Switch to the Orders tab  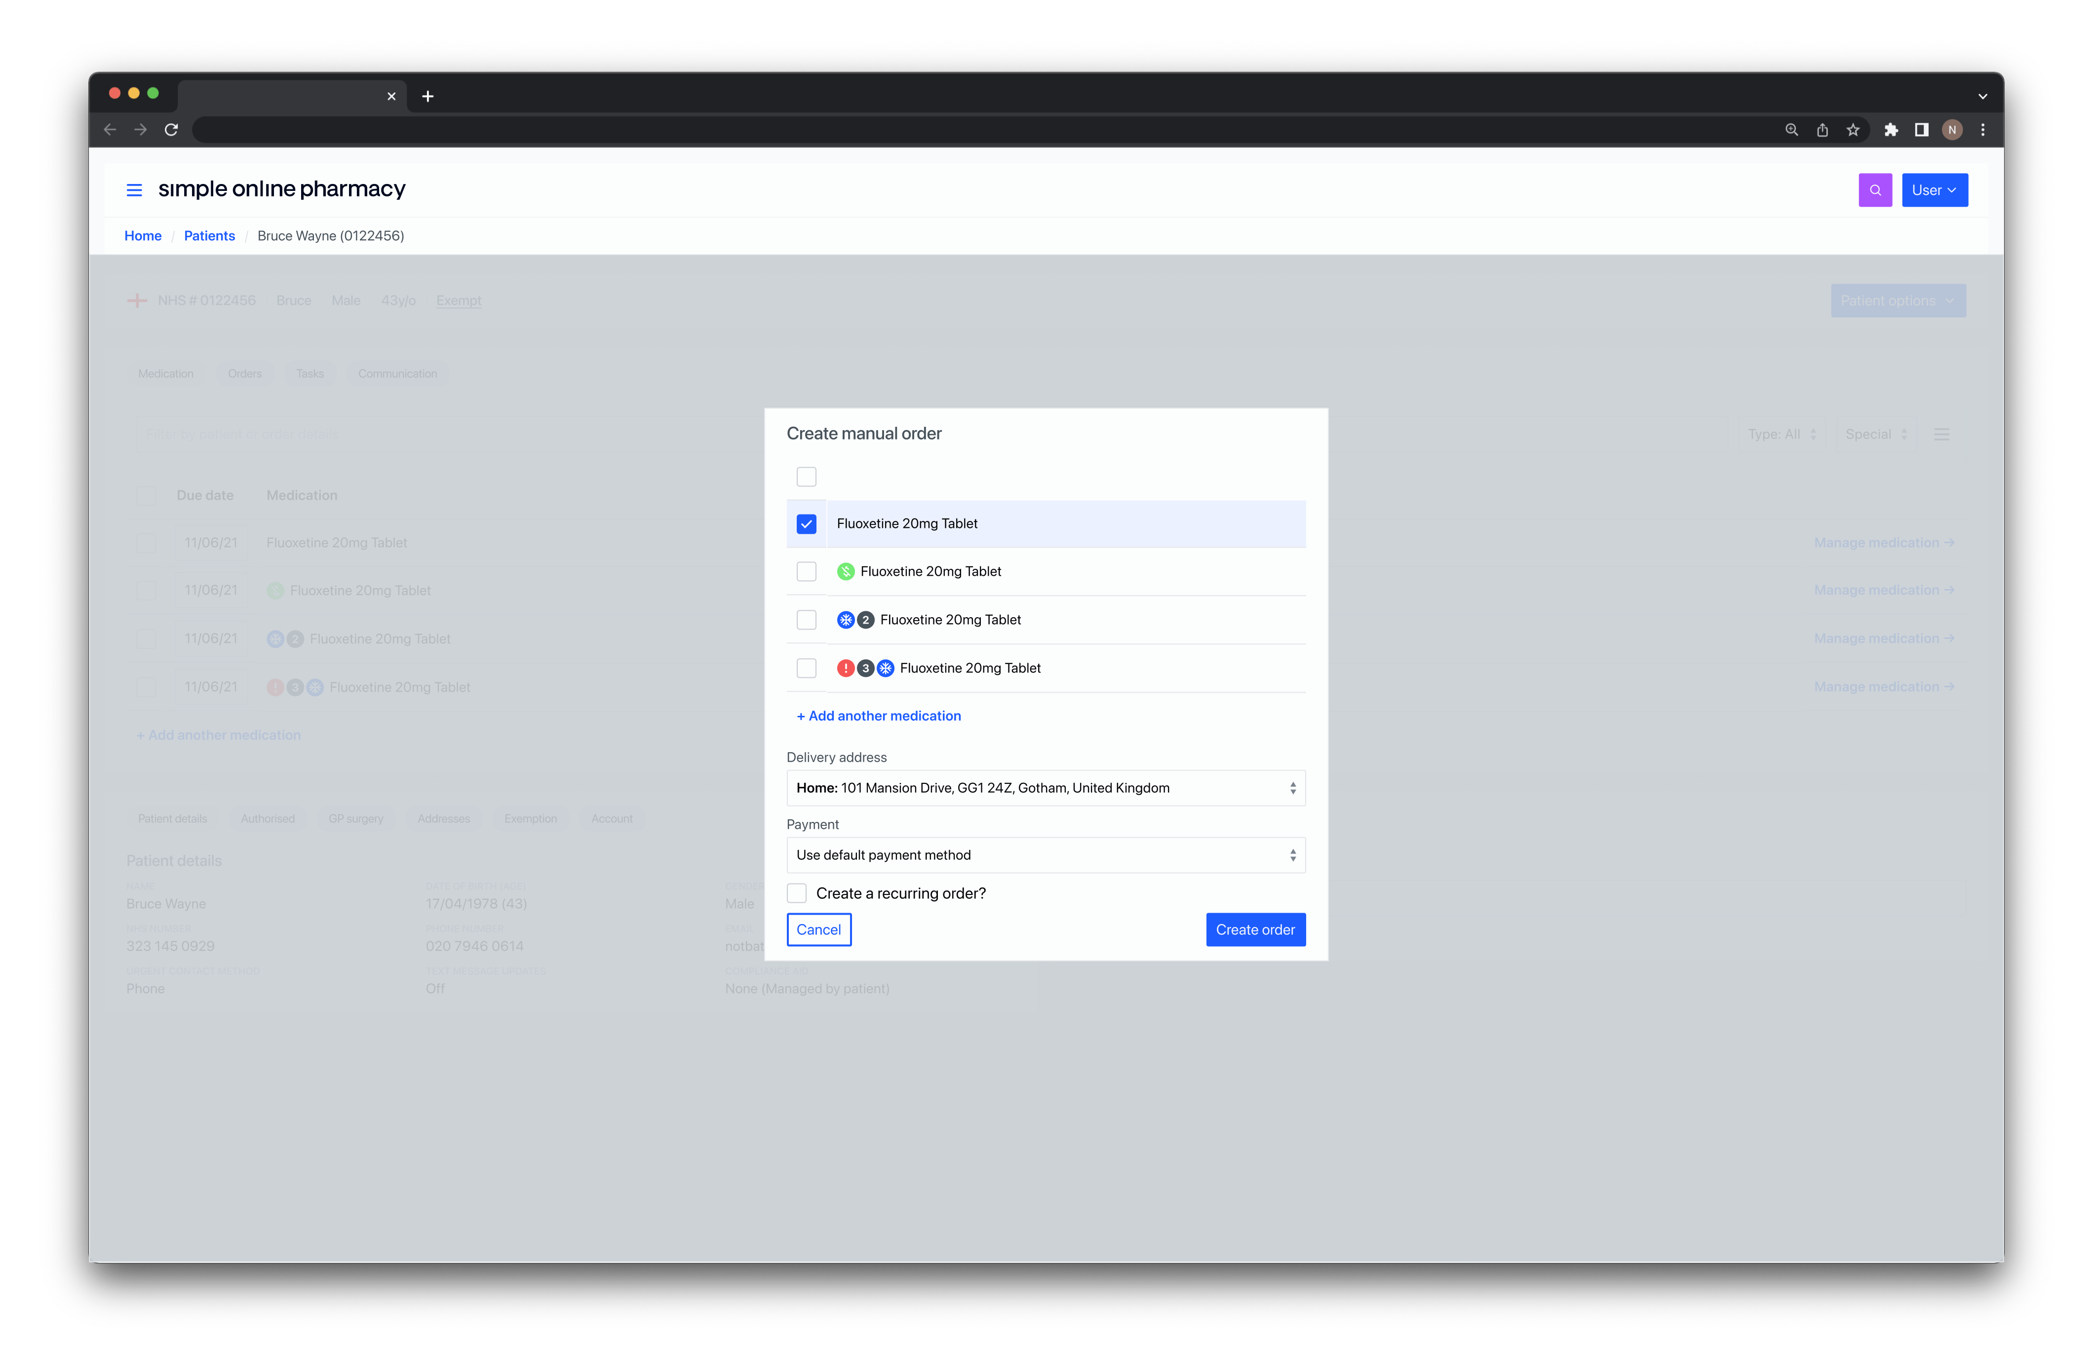[x=244, y=373]
